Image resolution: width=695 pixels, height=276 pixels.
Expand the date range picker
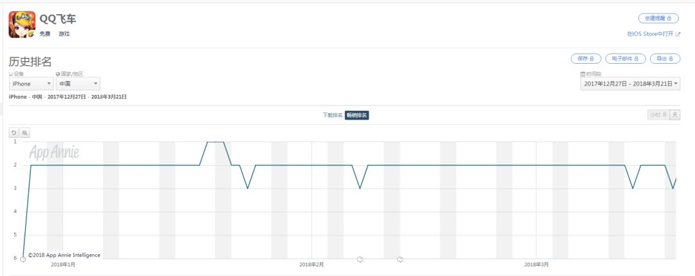point(630,84)
